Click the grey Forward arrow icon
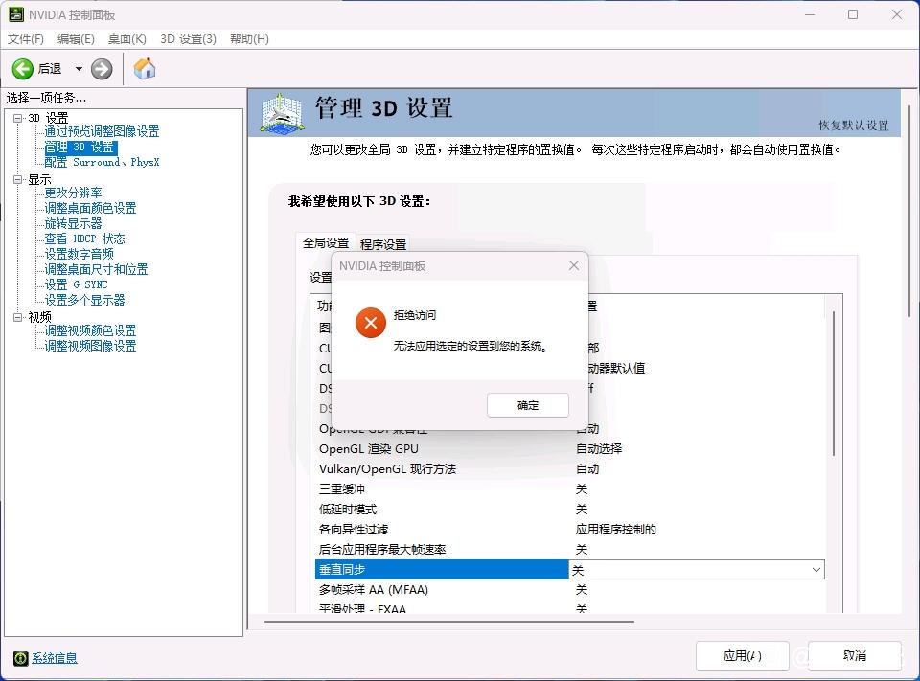This screenshot has height=681, width=920. tap(102, 69)
